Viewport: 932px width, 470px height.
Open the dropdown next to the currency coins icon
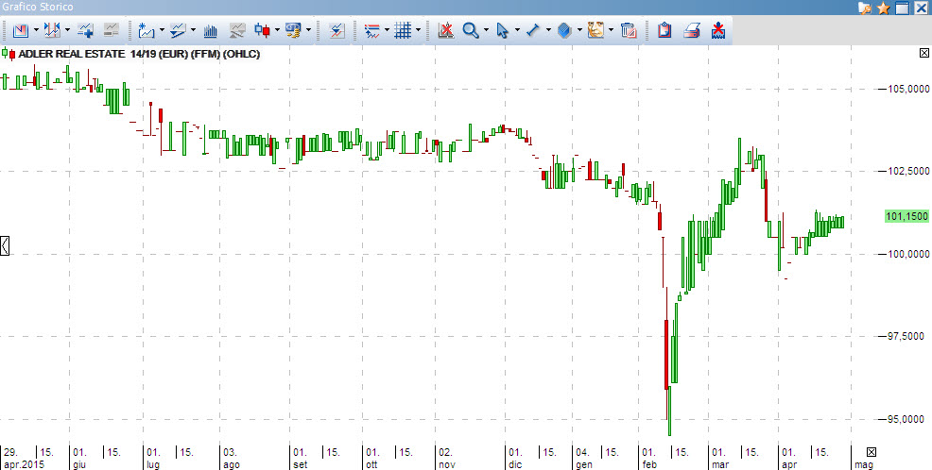(x=308, y=30)
